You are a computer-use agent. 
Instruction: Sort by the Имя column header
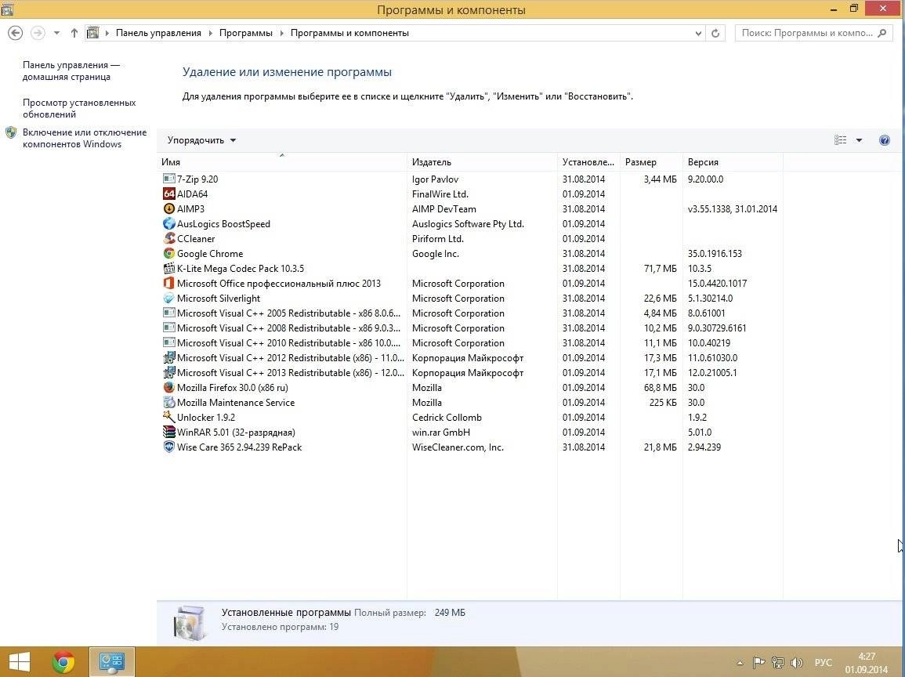[x=281, y=162]
